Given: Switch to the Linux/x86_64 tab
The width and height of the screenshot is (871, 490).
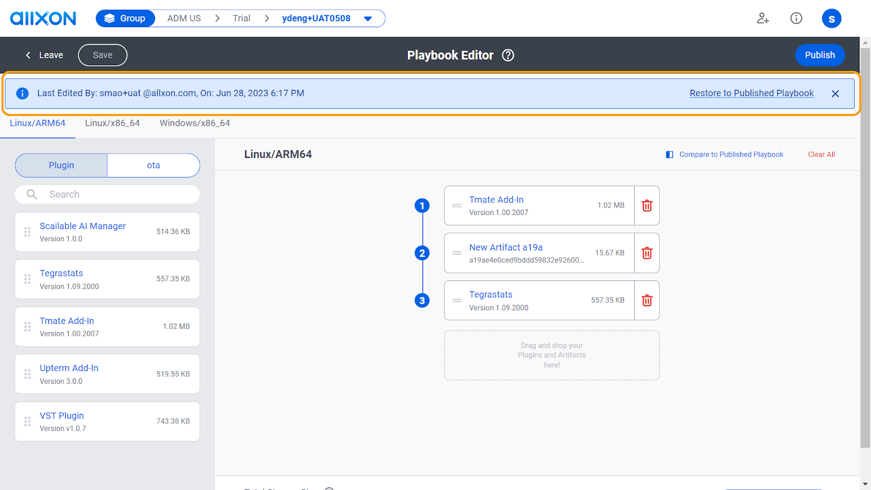Looking at the screenshot, I should 112,123.
